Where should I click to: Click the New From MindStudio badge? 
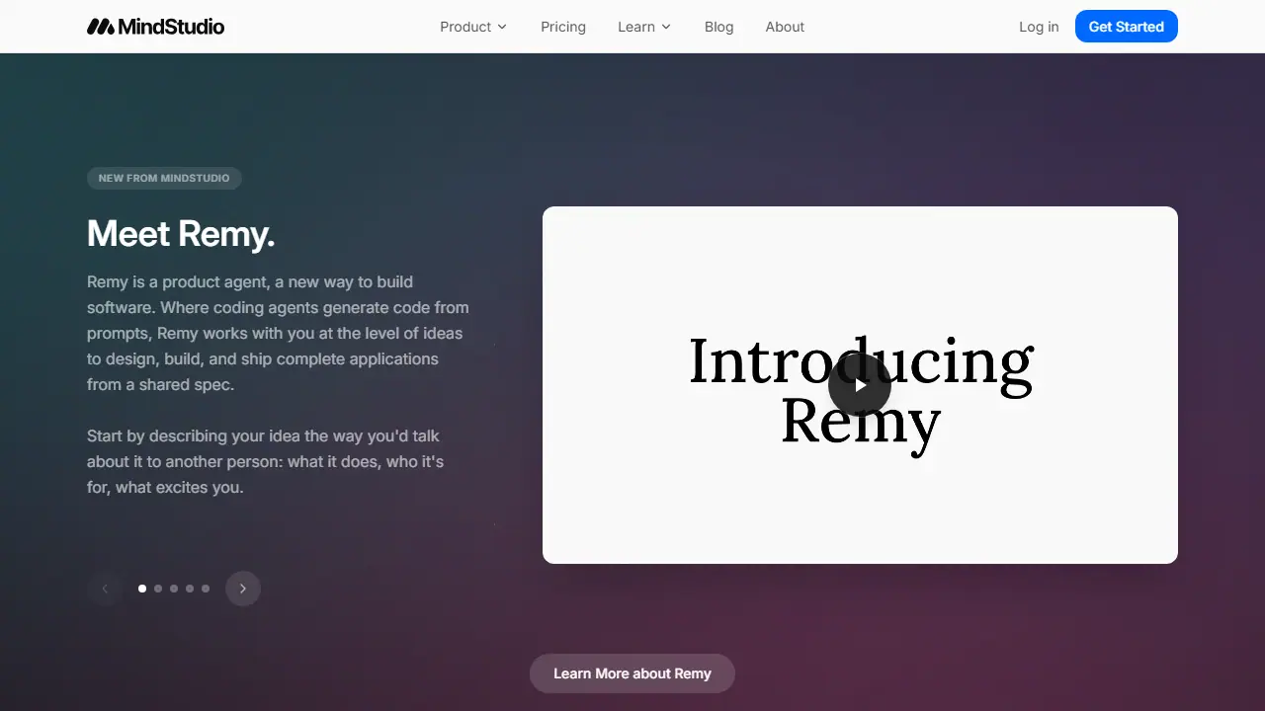(x=164, y=179)
